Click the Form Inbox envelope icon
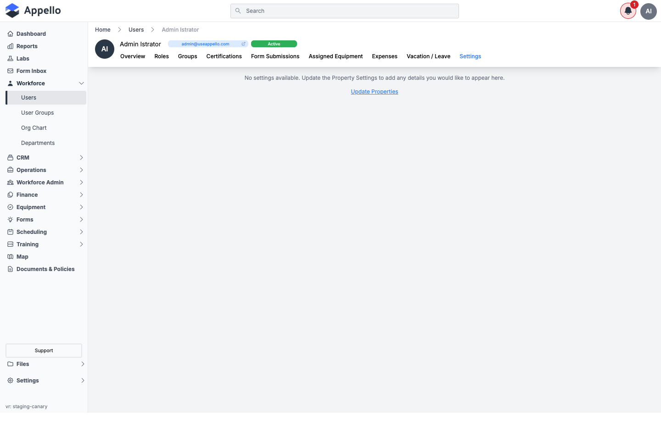661x421 pixels. [x=10, y=71]
